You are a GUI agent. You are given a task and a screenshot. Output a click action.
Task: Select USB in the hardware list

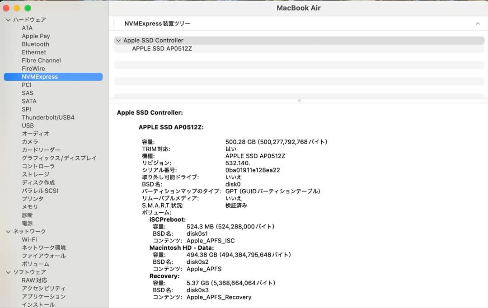28,125
